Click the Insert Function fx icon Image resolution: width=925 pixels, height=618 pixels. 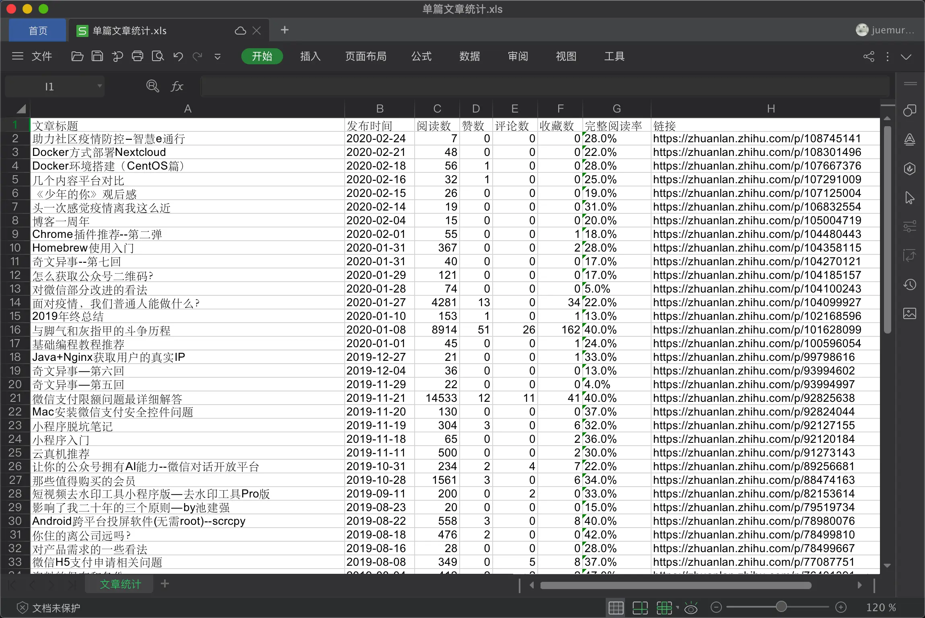(x=177, y=86)
